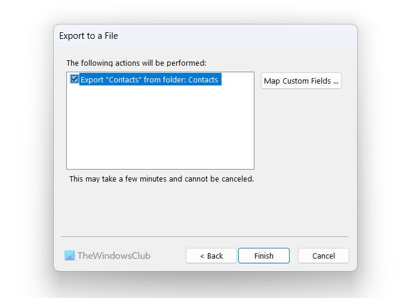Image resolution: width=418 pixels, height=298 pixels.
Task: Uncheck the Export "Contacts" checkbox
Action: point(75,79)
